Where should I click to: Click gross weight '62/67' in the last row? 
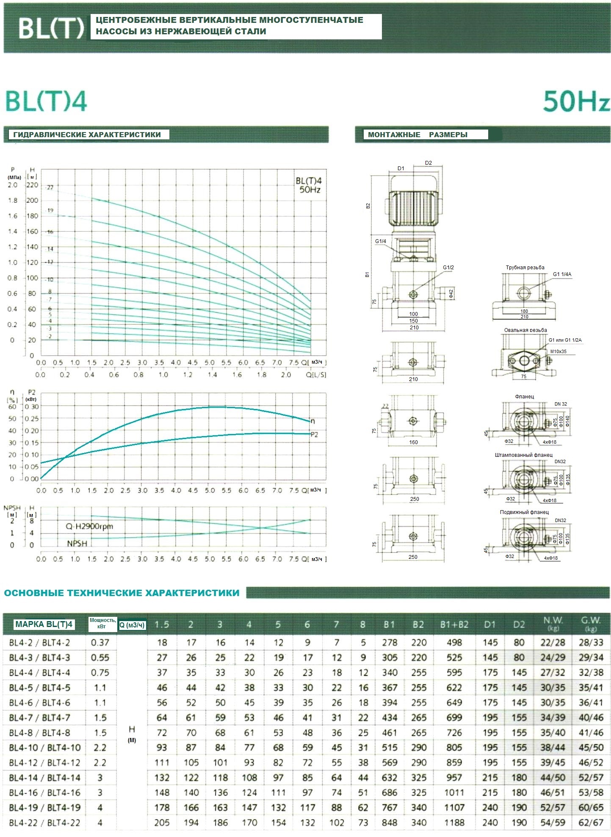tap(591, 823)
